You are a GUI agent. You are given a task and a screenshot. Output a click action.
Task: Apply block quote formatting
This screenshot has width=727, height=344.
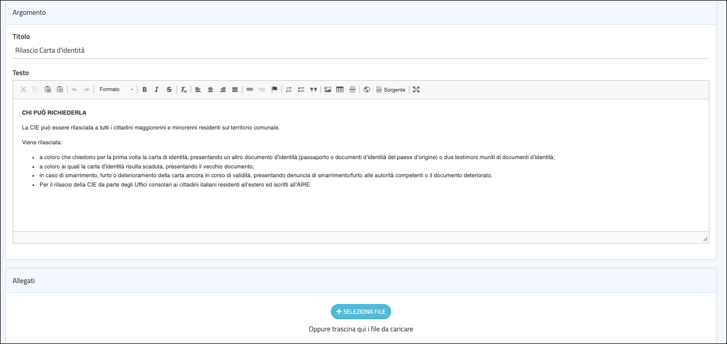(313, 89)
